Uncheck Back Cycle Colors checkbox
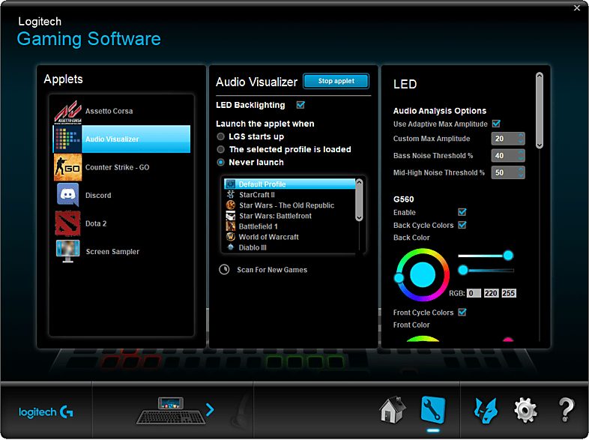This screenshot has height=440, width=589. [x=462, y=225]
